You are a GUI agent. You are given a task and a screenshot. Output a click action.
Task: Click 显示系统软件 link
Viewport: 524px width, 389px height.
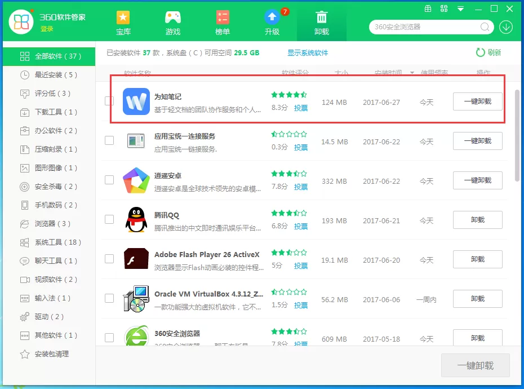point(308,53)
